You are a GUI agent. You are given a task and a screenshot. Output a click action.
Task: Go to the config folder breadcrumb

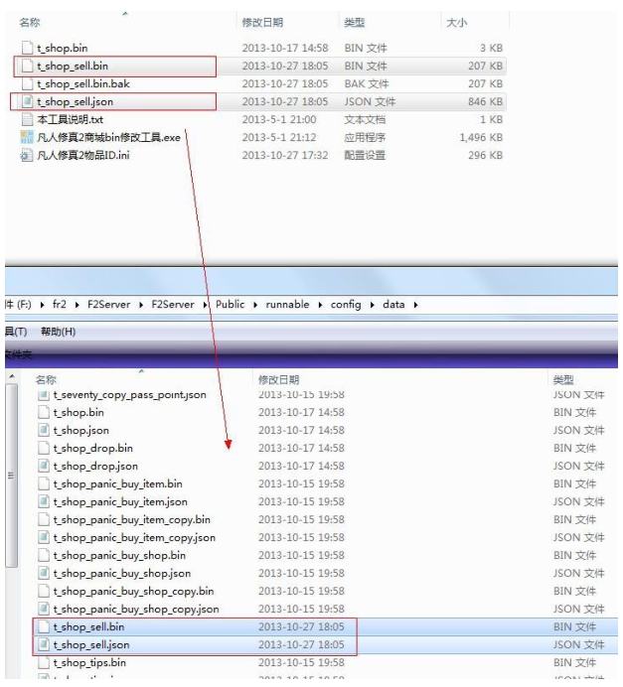click(346, 305)
